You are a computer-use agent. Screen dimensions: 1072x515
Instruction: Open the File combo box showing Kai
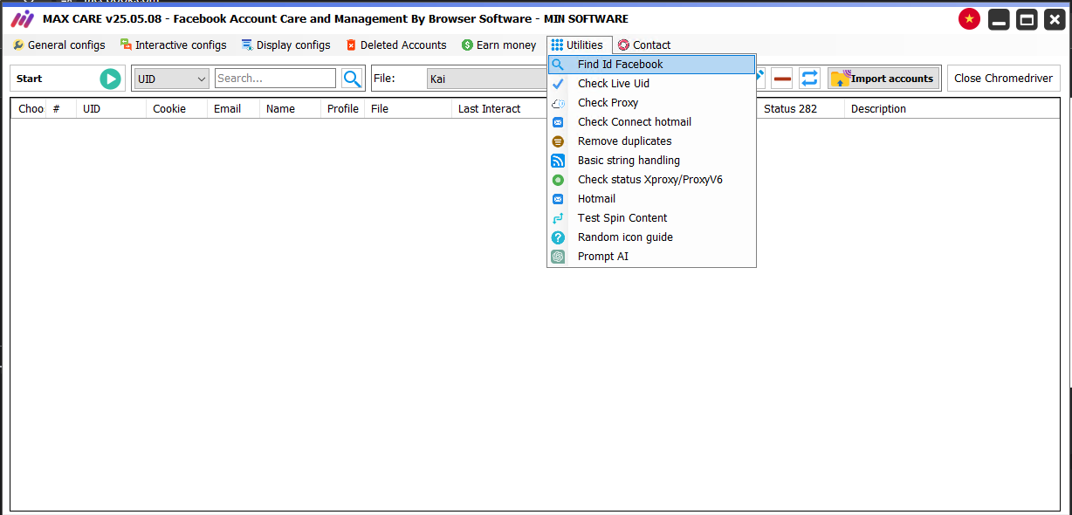(x=489, y=79)
